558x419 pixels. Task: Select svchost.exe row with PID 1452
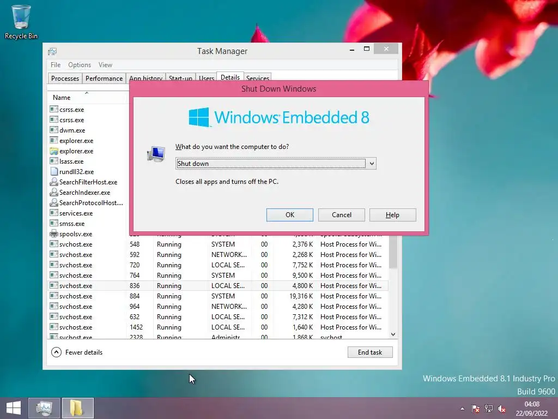click(x=217, y=327)
